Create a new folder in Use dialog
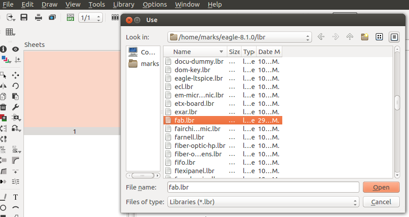 coord(365,37)
